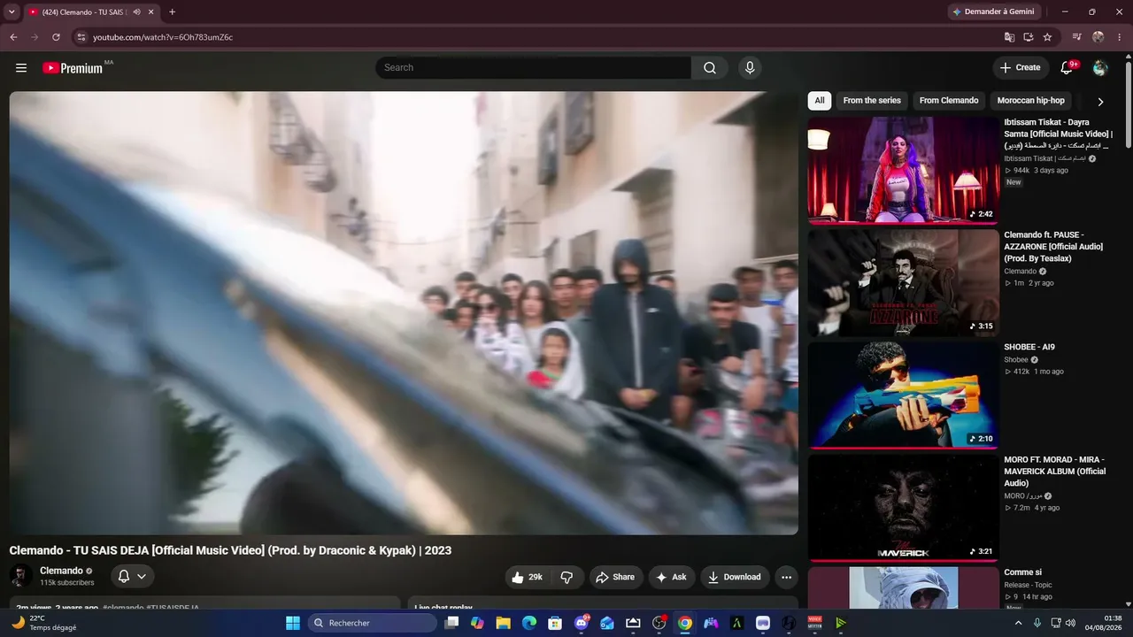Screen dimensions: 1133x637
Task: Select the From Clemando chip
Action: coord(949,101)
